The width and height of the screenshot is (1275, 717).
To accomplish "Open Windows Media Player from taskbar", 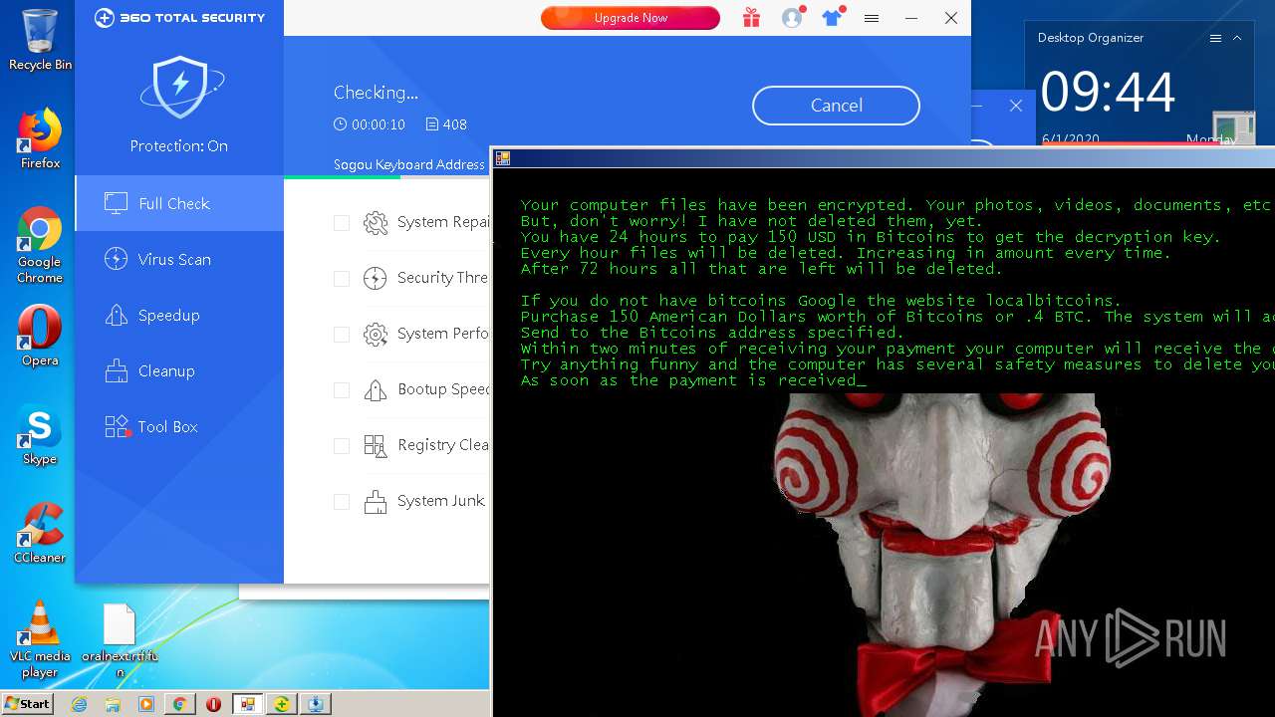I will click(146, 704).
